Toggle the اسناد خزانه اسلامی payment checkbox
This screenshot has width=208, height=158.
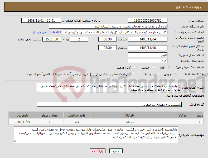(x=132, y=73)
